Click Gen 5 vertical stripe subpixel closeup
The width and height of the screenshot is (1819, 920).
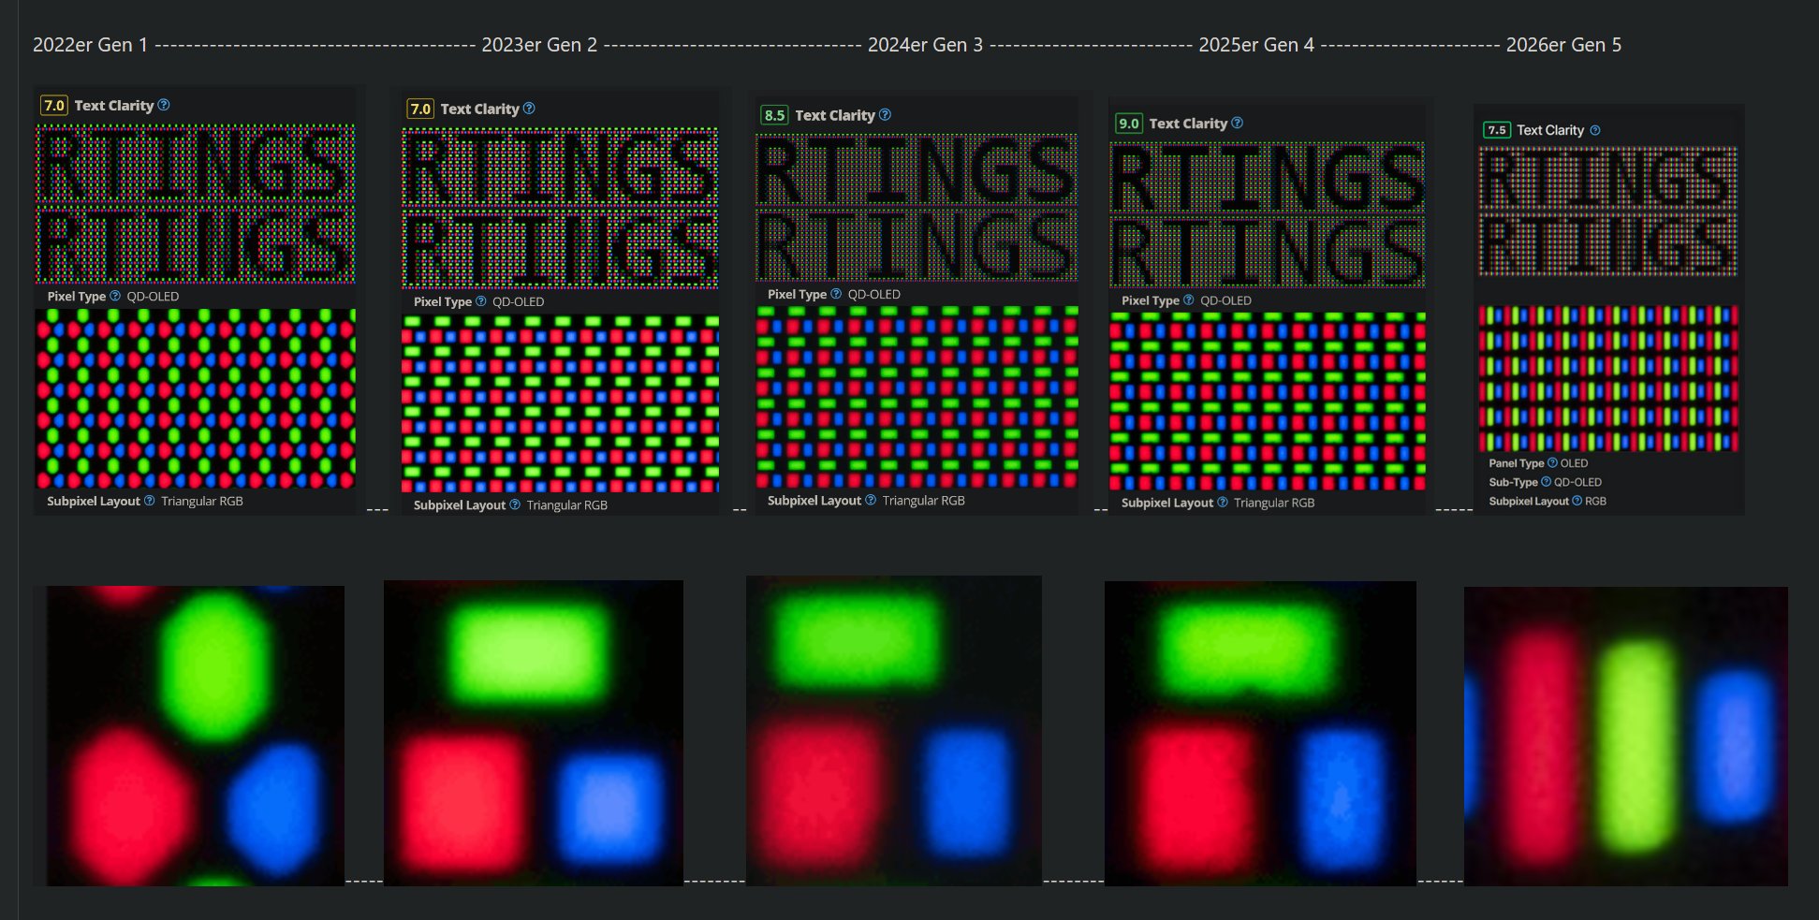[x=1626, y=736]
